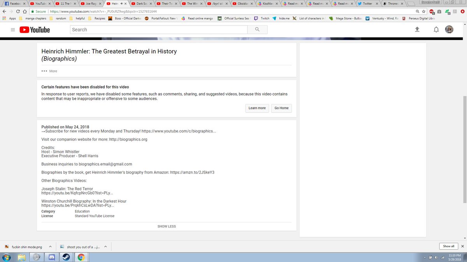Open the Apps bookmarks shortcut

tap(9, 18)
